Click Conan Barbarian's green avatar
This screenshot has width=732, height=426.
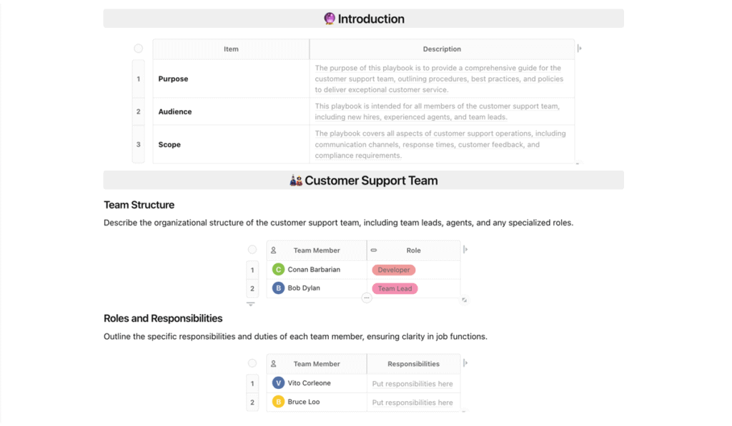(x=278, y=270)
